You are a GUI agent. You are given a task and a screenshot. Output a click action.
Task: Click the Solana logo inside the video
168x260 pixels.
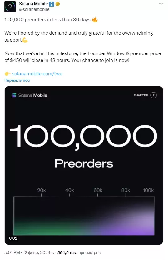point(14,95)
